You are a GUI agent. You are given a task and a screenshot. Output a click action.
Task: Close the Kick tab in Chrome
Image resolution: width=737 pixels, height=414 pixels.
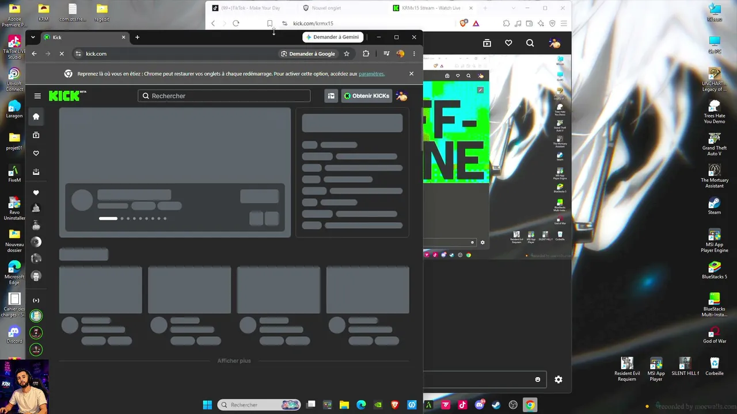click(123, 37)
